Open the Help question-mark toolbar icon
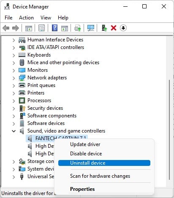The width and height of the screenshot is (174, 198). click(54, 28)
